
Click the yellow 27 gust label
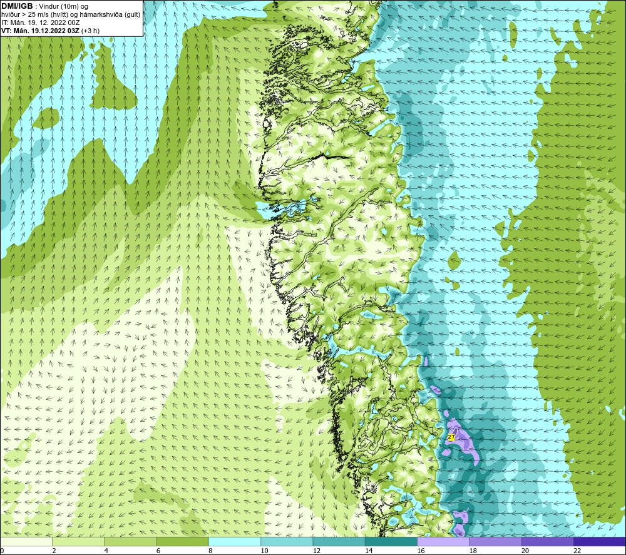click(x=451, y=437)
